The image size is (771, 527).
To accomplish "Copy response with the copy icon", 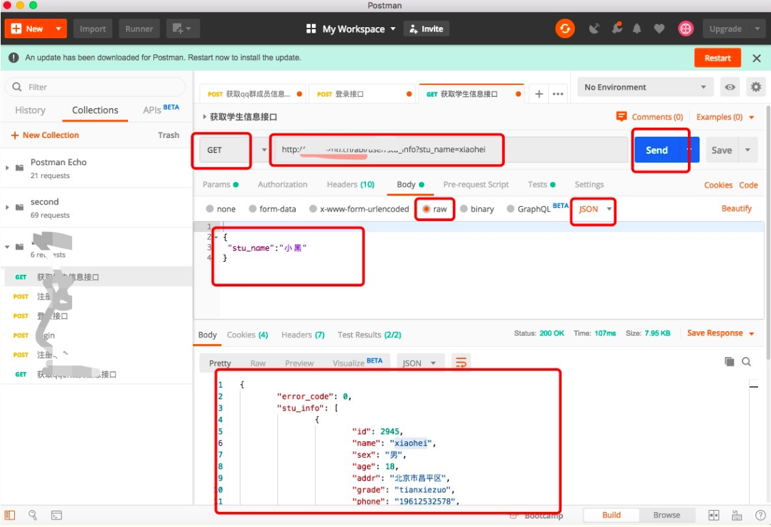I will coord(729,362).
